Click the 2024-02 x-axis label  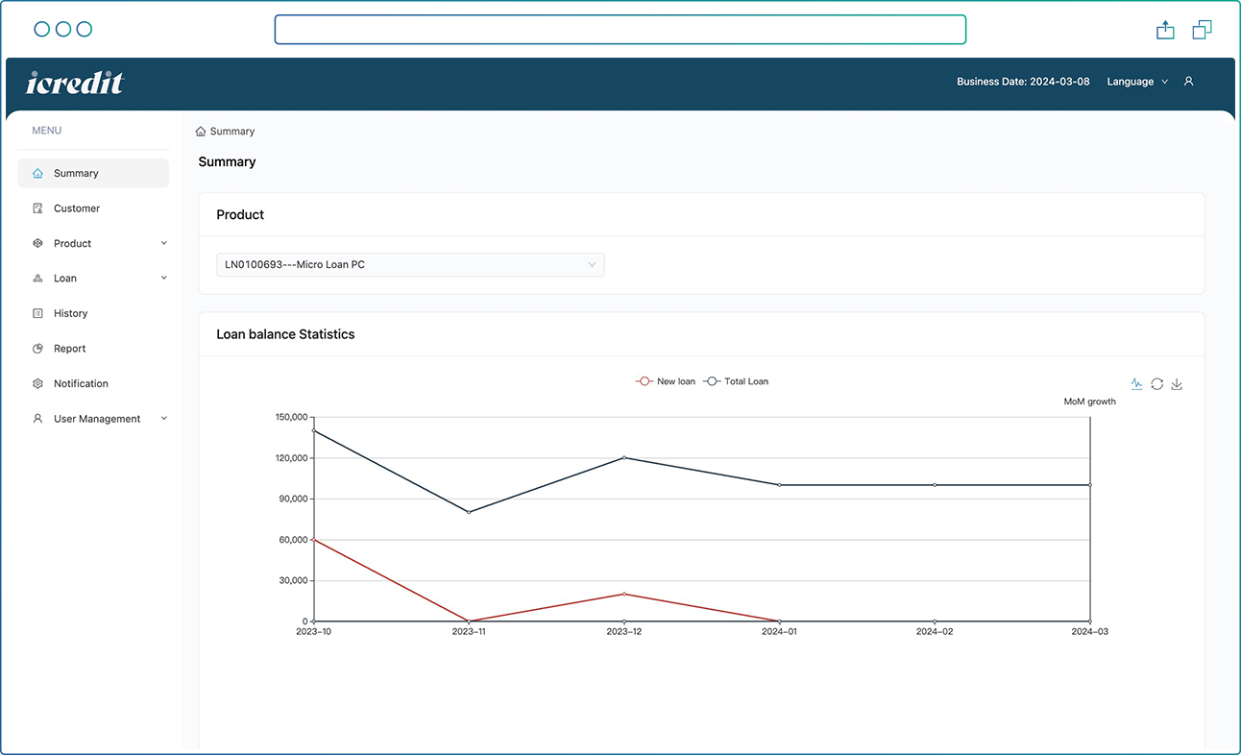pyautogui.click(x=935, y=632)
